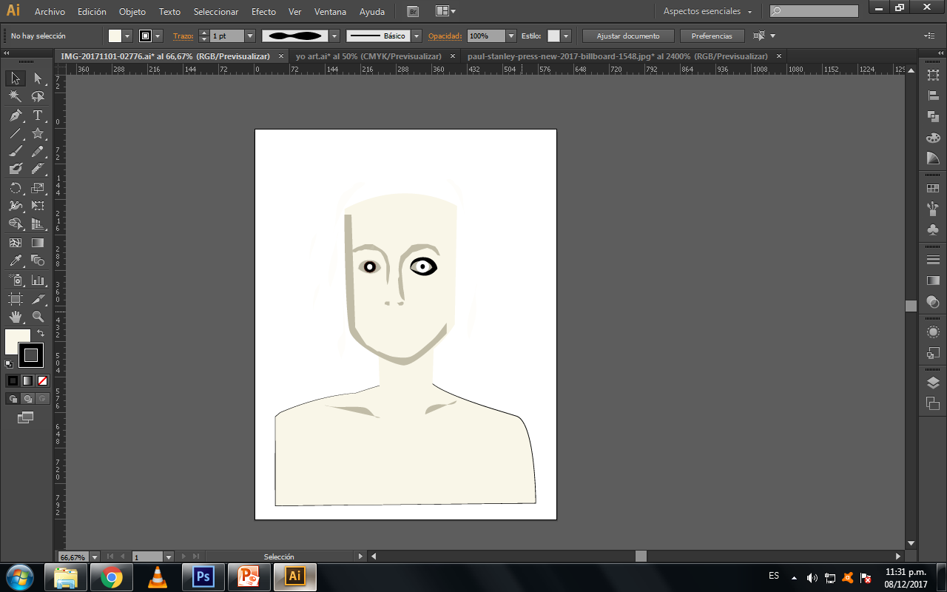The image size is (947, 592).
Task: Open fill color dropdown in control bar
Action: pyautogui.click(x=127, y=36)
